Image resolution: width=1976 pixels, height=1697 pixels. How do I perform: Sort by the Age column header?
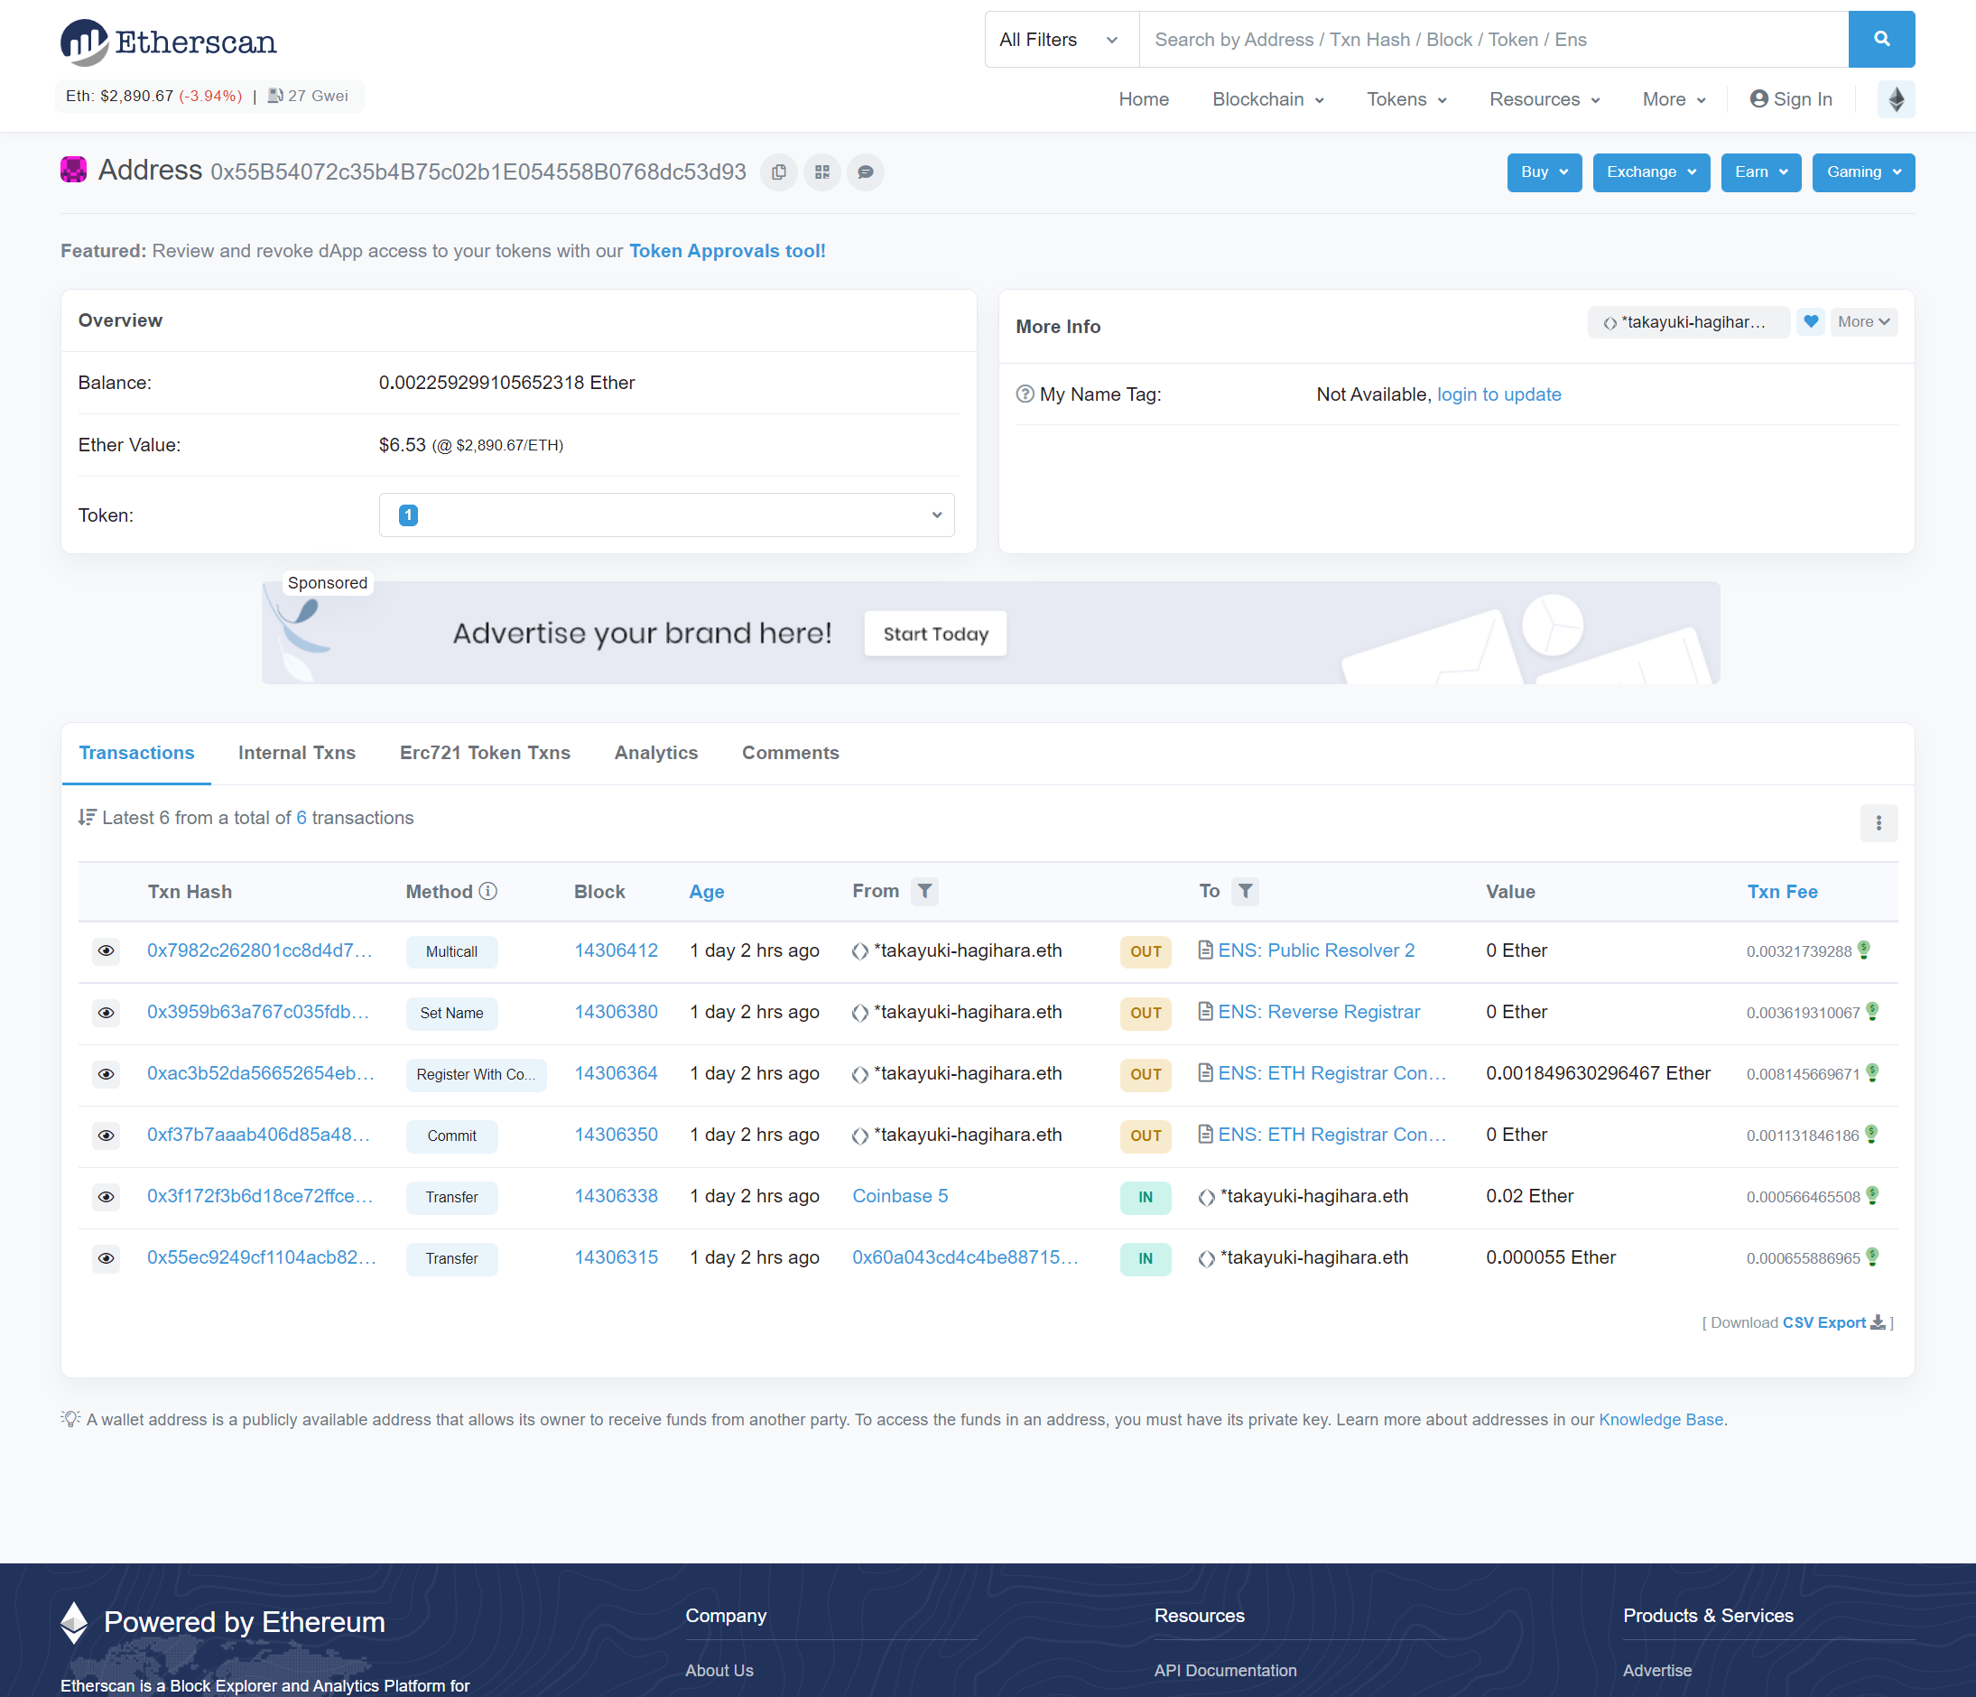click(707, 892)
